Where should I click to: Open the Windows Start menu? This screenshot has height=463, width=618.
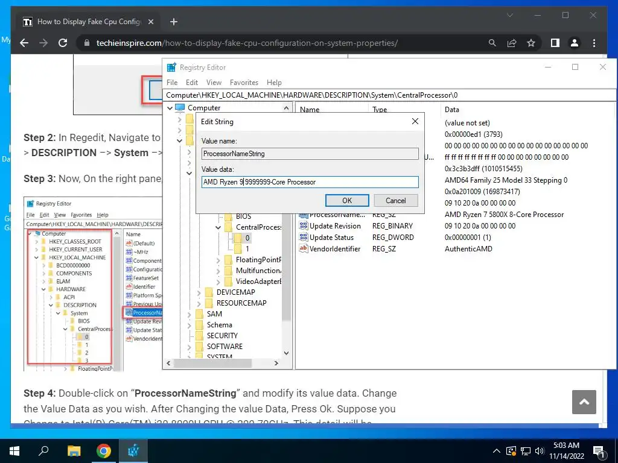pos(14,451)
